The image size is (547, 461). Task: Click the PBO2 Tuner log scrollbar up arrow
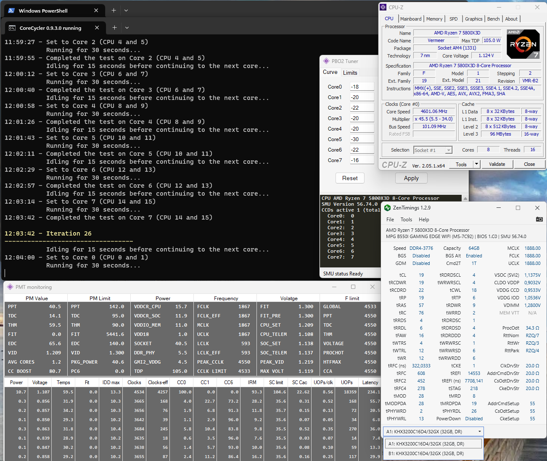point(465,198)
